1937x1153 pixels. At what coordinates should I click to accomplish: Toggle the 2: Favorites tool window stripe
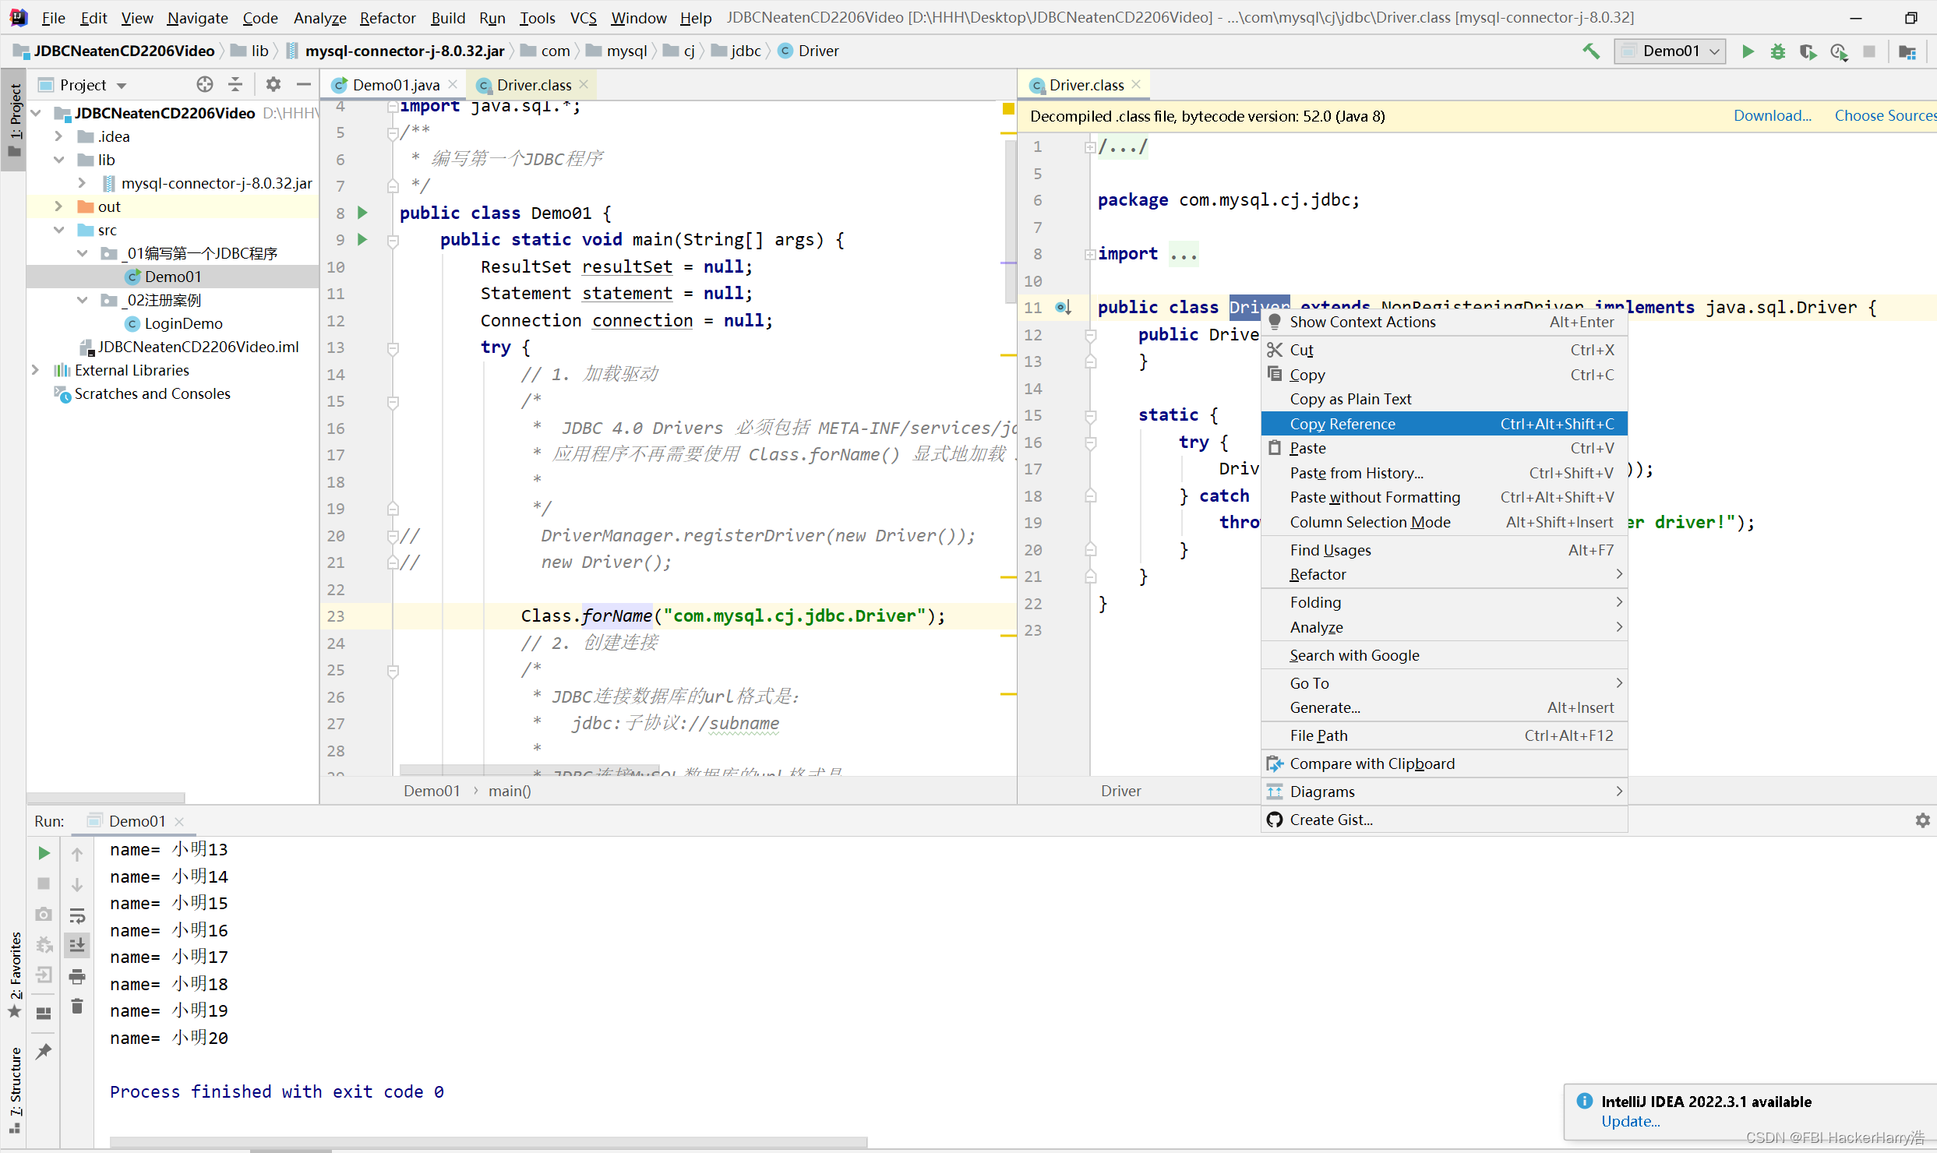pyautogui.click(x=14, y=974)
